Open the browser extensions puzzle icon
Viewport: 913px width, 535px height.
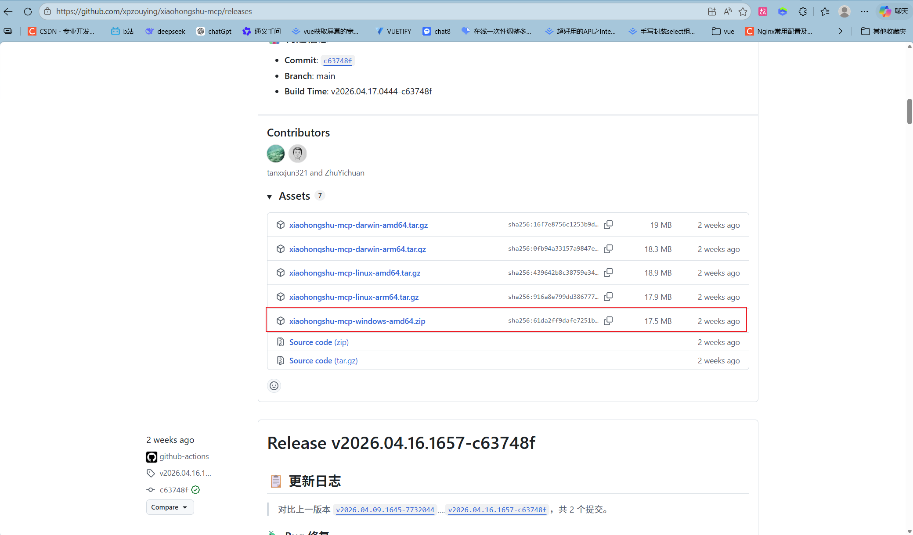tap(803, 11)
